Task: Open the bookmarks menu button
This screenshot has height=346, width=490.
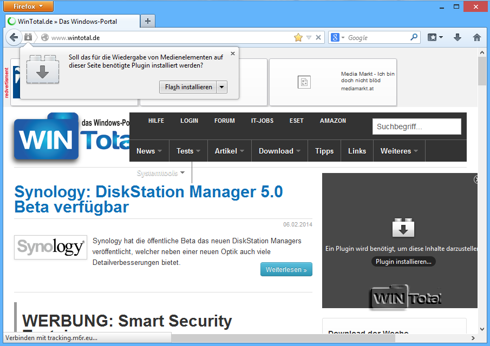Action: pos(435,37)
